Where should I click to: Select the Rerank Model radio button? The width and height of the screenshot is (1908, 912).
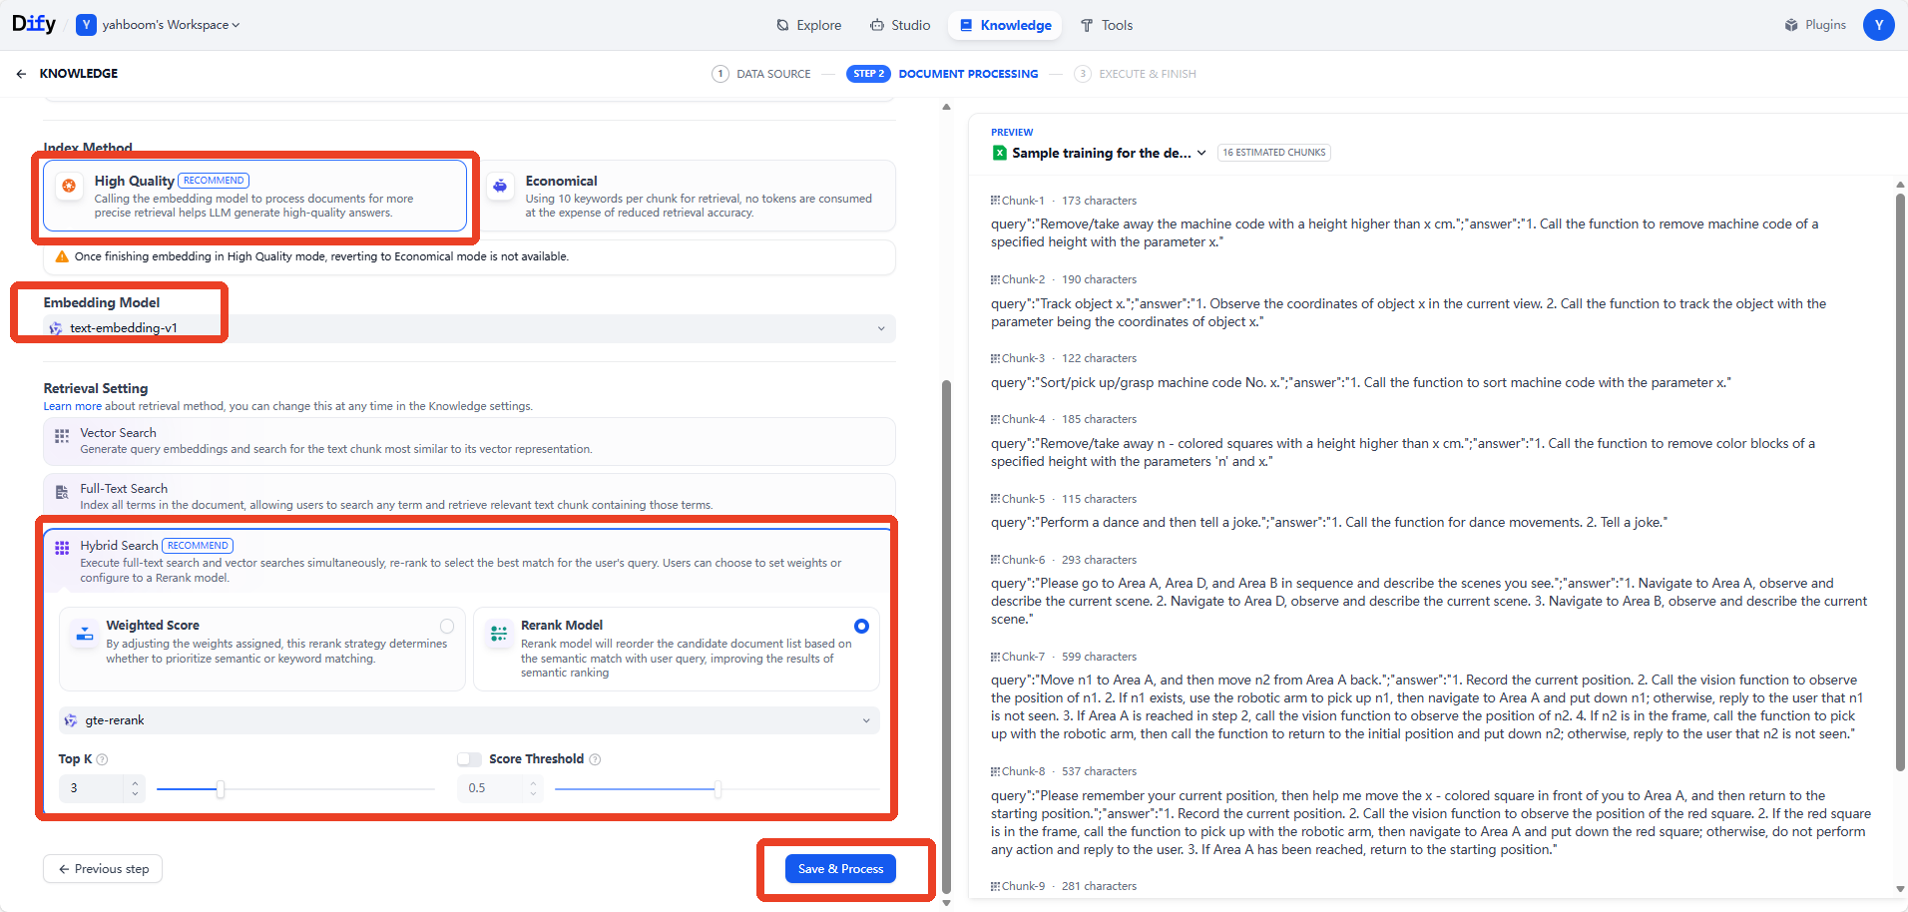(861, 626)
